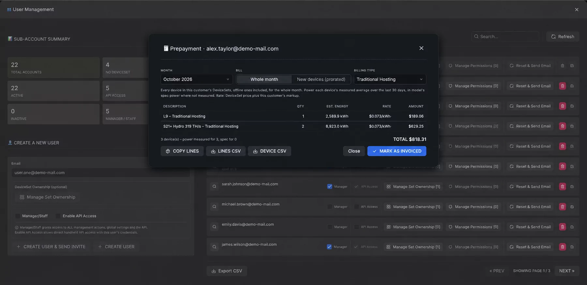The width and height of the screenshot is (587, 285).
Task: Close the Prepayment dialog with X icon
Action: point(421,48)
